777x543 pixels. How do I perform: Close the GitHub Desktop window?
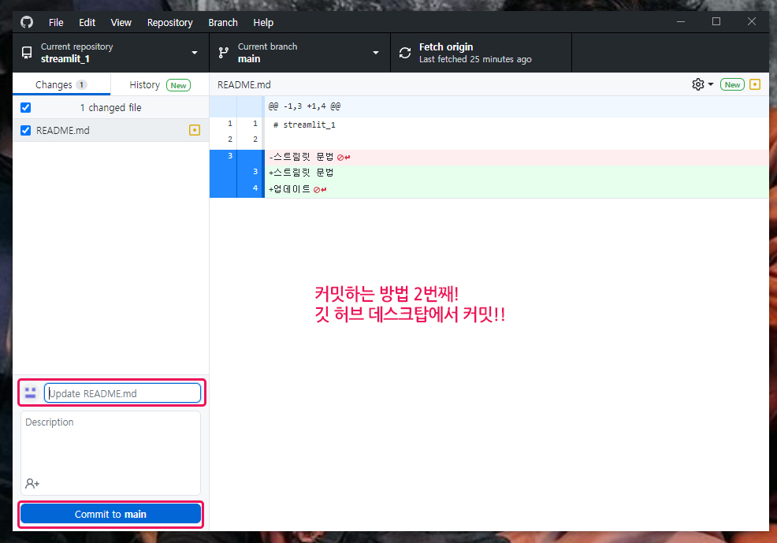(752, 21)
